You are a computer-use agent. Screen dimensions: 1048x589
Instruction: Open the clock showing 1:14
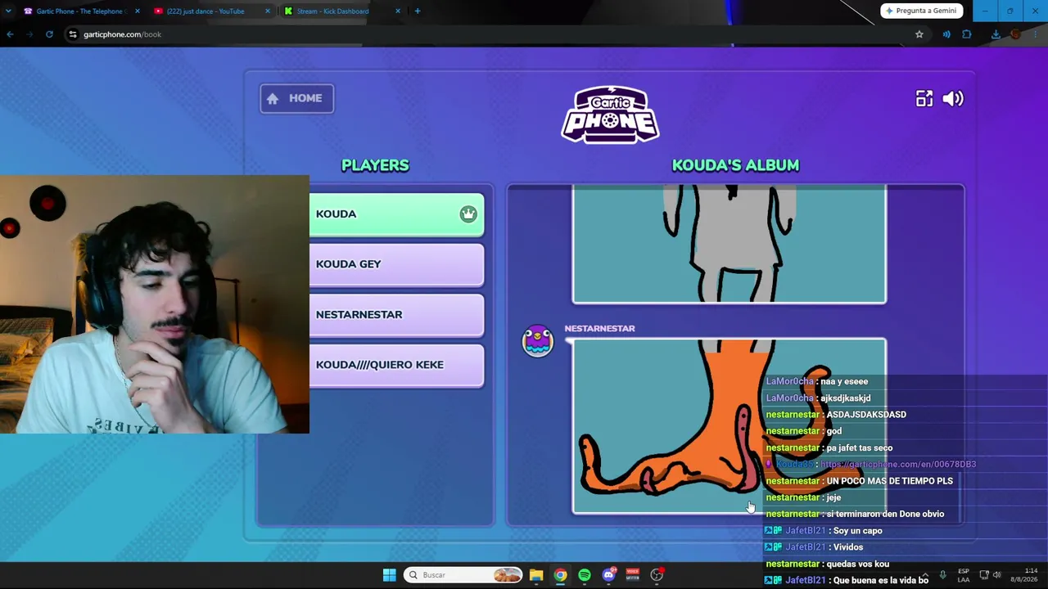pos(1023,575)
